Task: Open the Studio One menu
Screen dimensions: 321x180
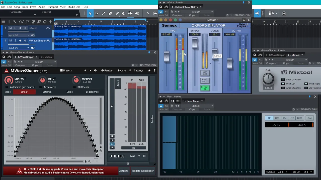Action: coord(74,7)
